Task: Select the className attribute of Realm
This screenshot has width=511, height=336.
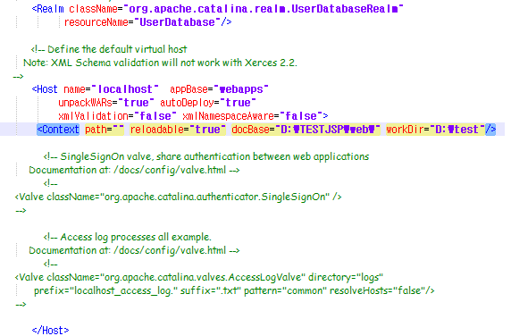Action: pyautogui.click(x=93, y=9)
